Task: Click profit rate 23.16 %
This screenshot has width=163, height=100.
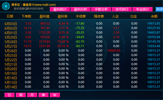Action: [x=63, y=46]
